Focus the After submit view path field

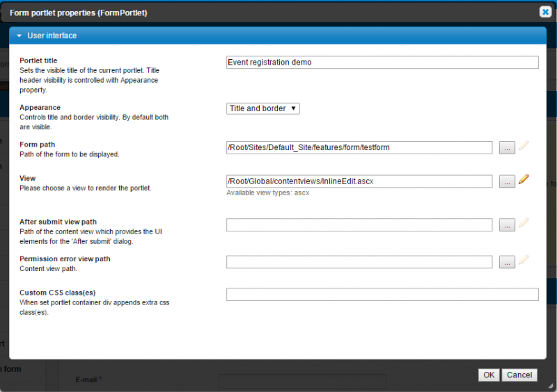(359, 225)
